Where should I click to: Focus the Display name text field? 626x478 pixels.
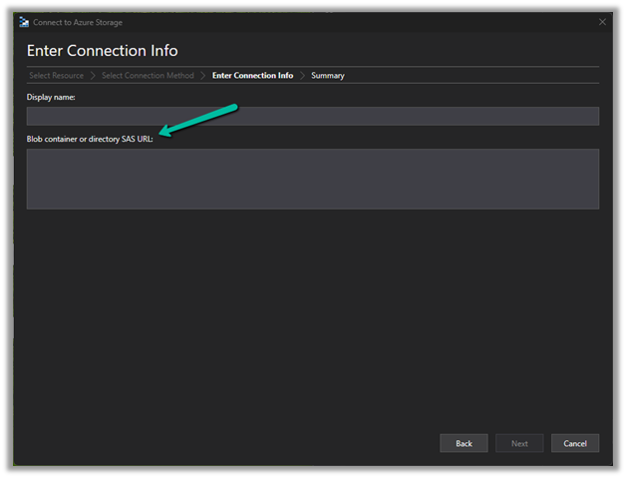pyautogui.click(x=312, y=116)
